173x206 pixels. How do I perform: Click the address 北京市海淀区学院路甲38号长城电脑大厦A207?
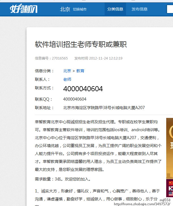[x=104, y=108]
